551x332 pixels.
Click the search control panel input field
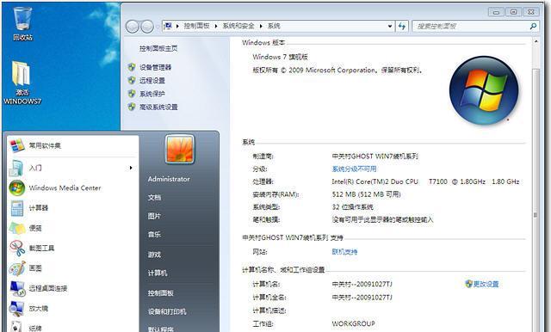(471, 26)
